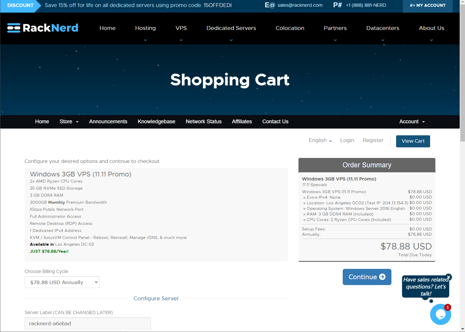Click the 'Configure Server' section heading
The width and height of the screenshot is (465, 332).
(x=156, y=299)
